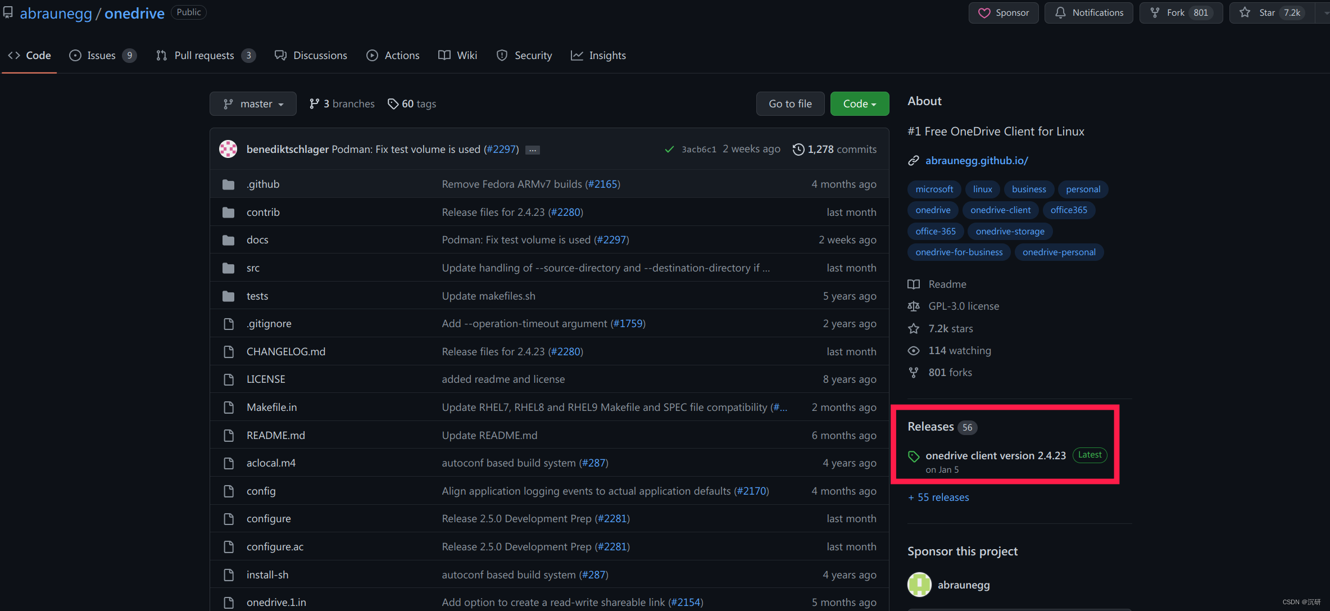Open the master branch dropdown
The height and width of the screenshot is (611, 1330).
[x=253, y=104]
